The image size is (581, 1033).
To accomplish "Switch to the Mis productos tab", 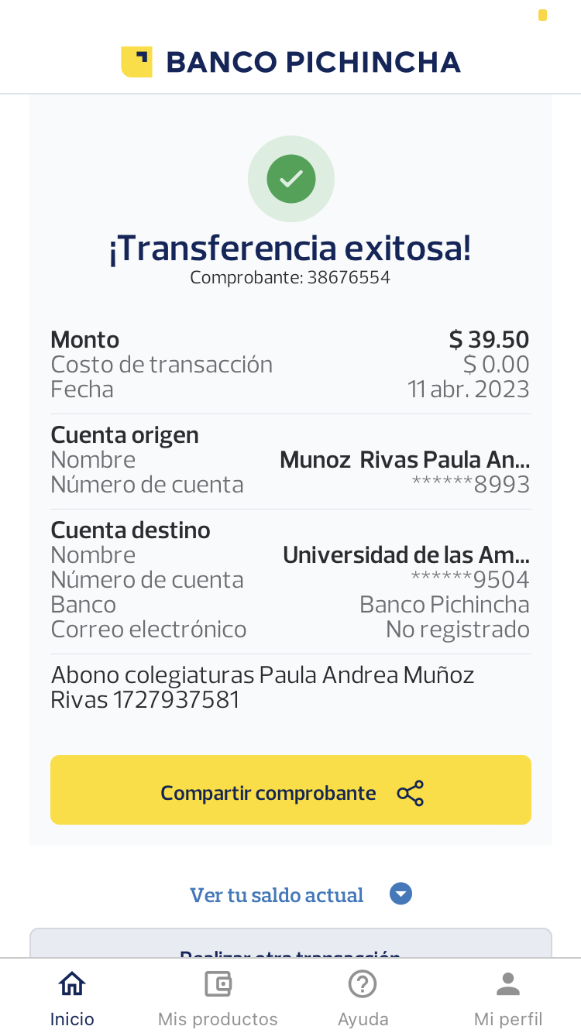I will (x=218, y=1018).
